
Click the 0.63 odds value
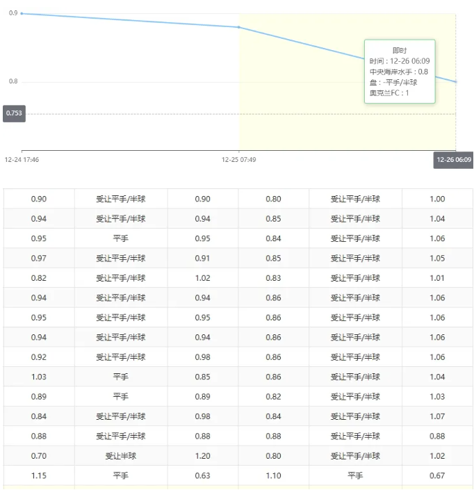point(202,475)
